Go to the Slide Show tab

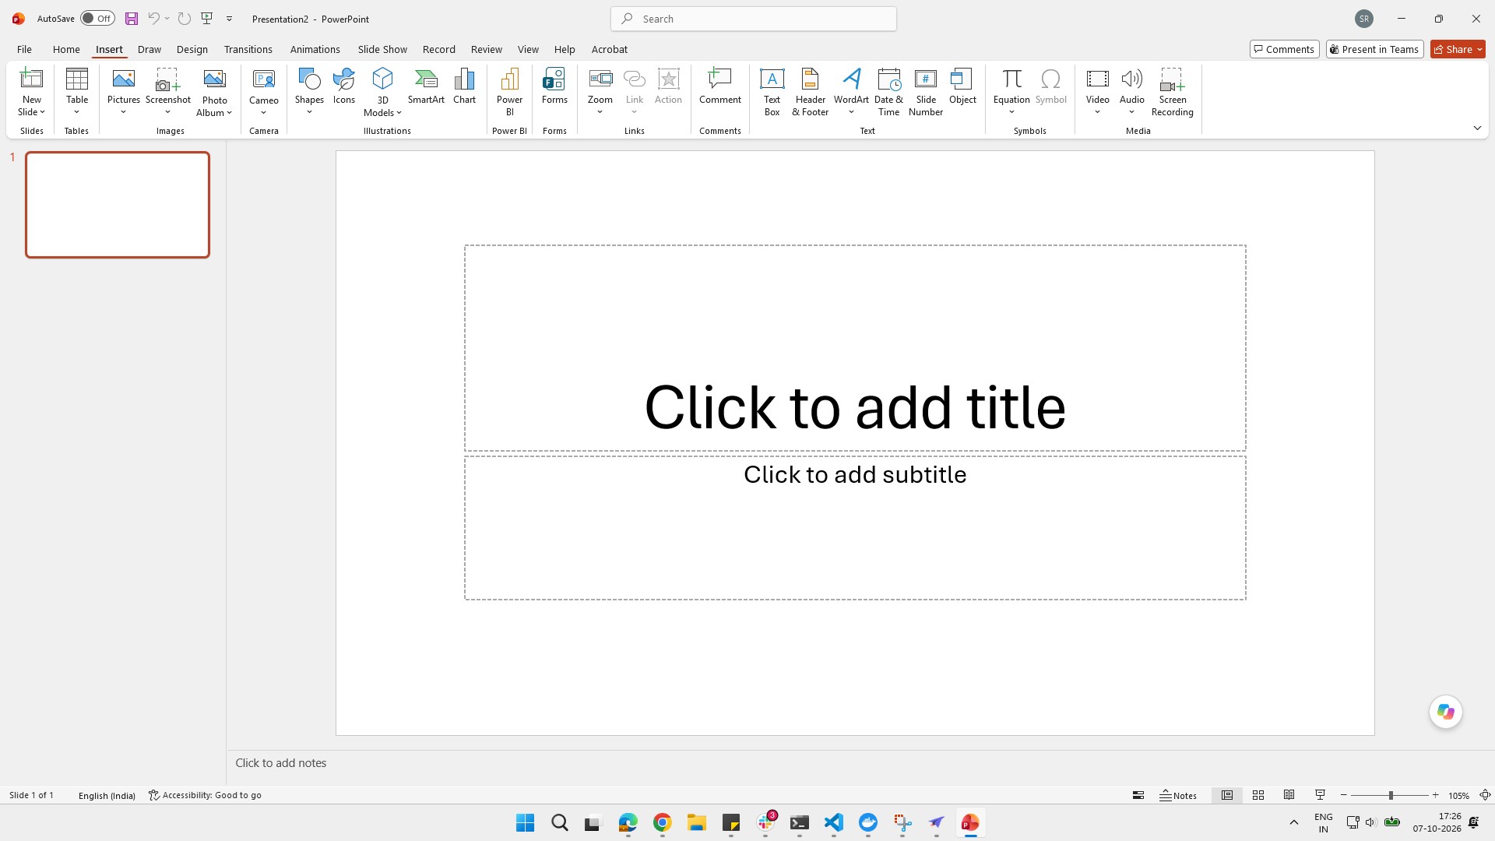tap(382, 49)
